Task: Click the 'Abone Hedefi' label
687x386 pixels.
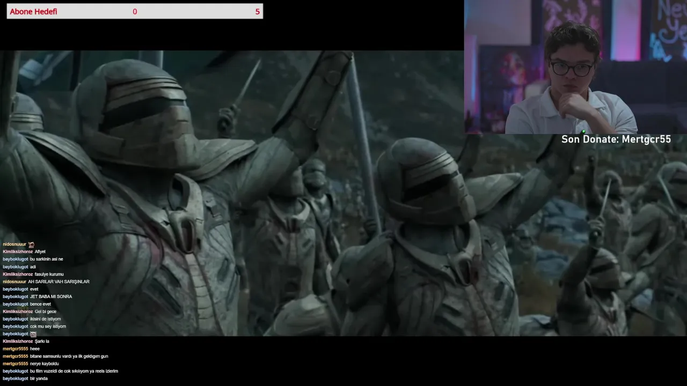Action: click(x=33, y=11)
